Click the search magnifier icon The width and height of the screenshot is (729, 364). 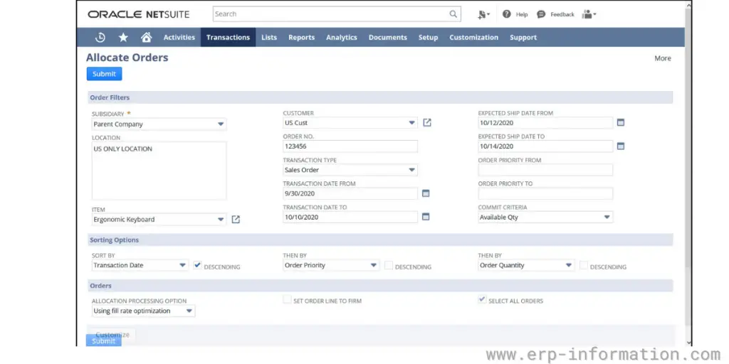pyautogui.click(x=453, y=14)
